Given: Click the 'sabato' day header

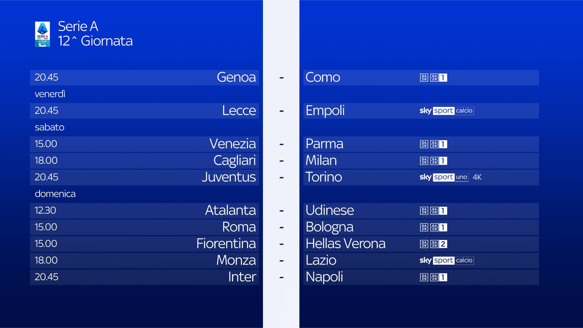Looking at the screenshot, I should click(49, 127).
